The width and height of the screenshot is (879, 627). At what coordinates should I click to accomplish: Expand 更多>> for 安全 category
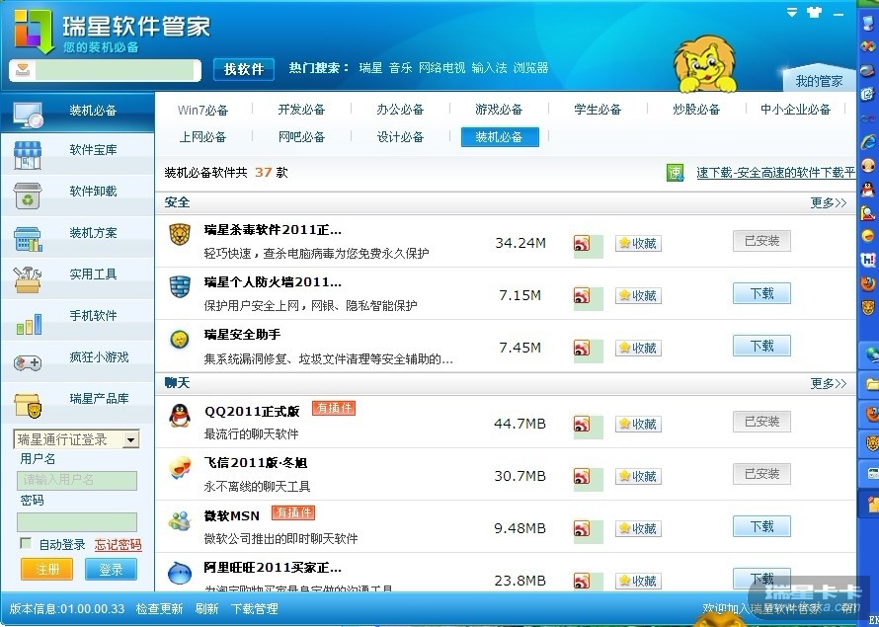pyautogui.click(x=828, y=202)
